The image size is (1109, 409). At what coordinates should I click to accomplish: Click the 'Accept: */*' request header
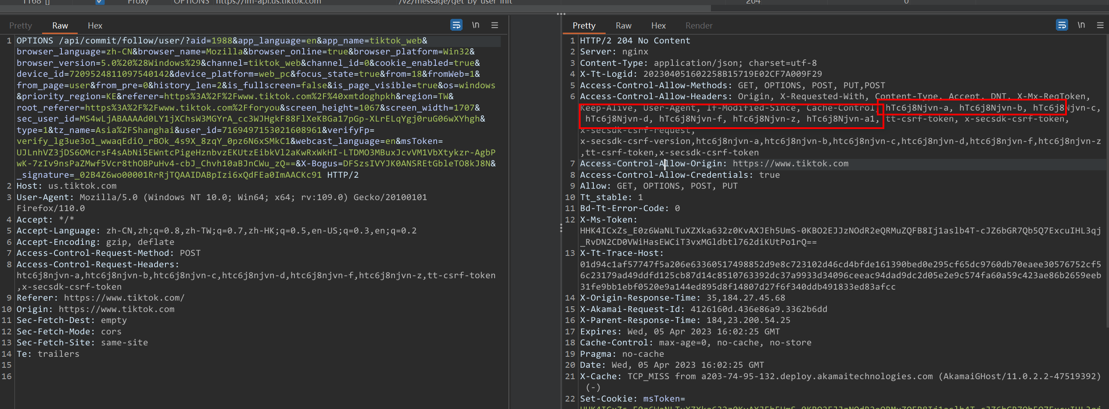coord(45,219)
